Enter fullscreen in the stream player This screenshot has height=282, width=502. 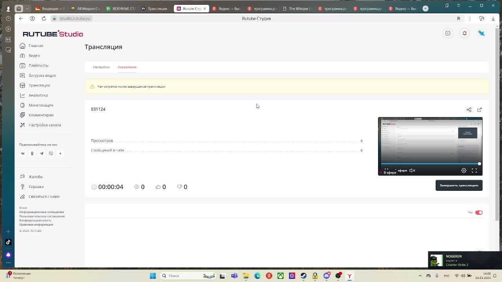pos(474,170)
